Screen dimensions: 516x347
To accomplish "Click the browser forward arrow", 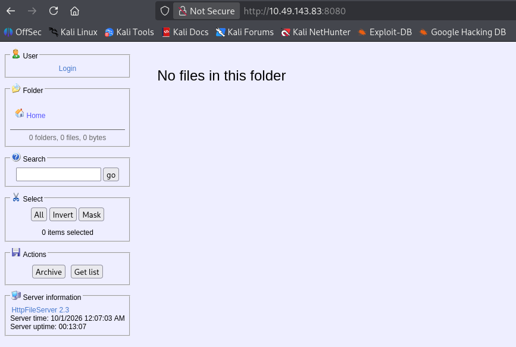I will click(x=32, y=11).
